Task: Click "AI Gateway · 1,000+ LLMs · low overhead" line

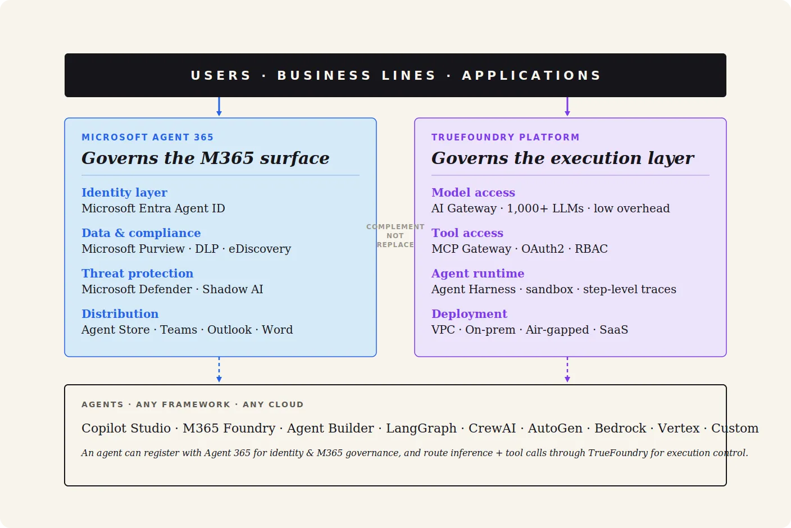Action: tap(551, 208)
